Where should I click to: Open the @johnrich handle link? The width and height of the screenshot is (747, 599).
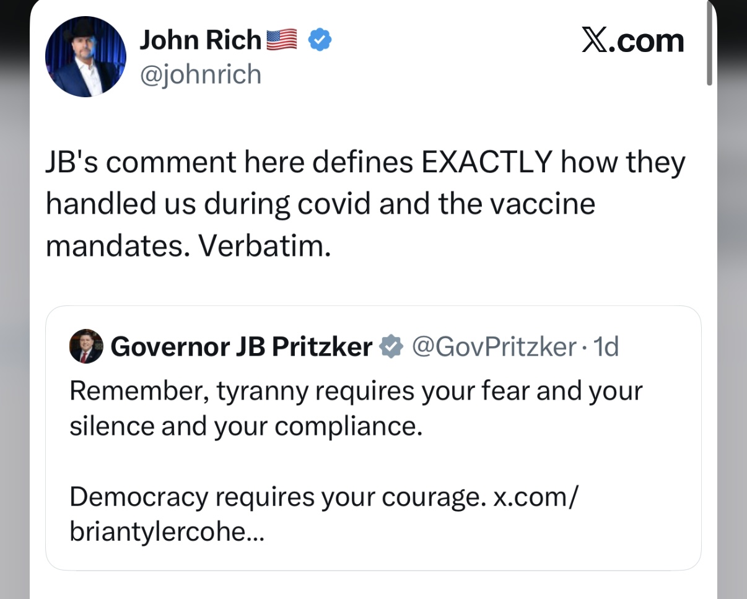[x=201, y=75]
